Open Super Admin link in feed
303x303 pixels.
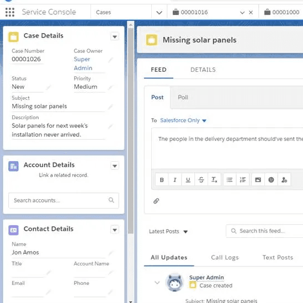point(206,277)
